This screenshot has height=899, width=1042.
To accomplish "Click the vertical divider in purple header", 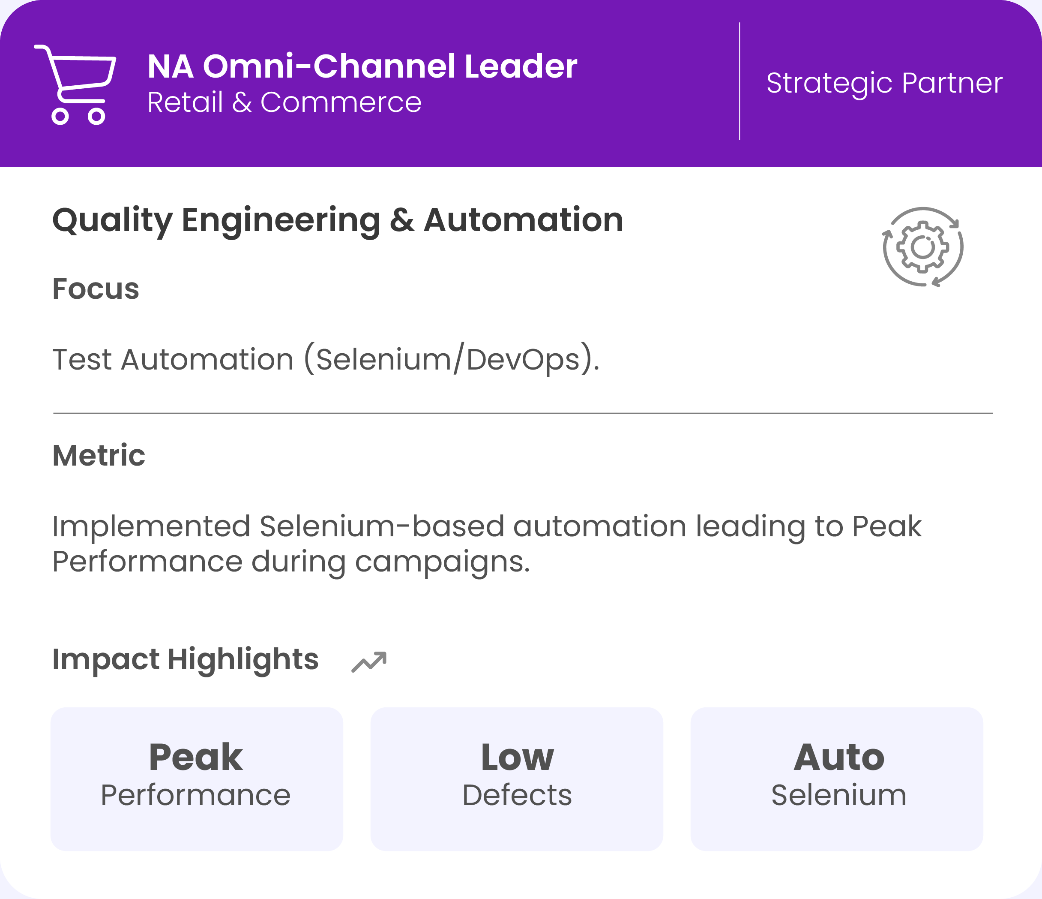I will (x=739, y=81).
